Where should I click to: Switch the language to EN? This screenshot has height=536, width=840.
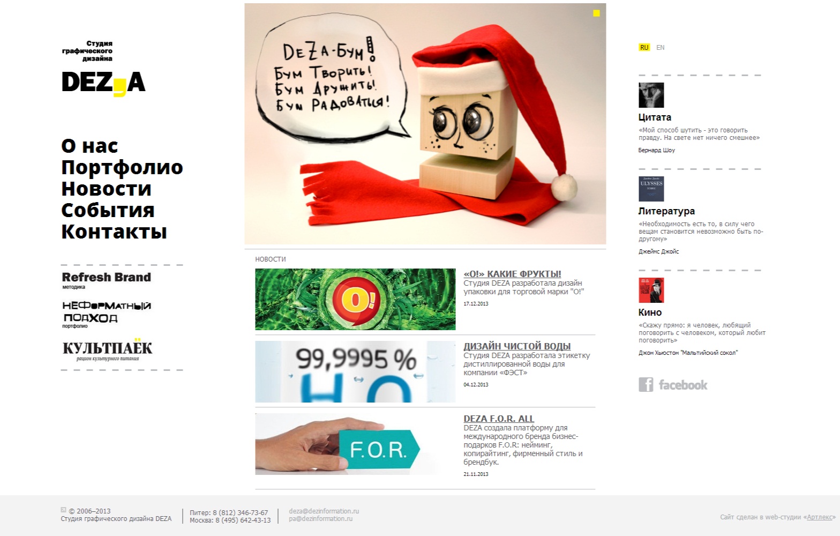point(660,47)
